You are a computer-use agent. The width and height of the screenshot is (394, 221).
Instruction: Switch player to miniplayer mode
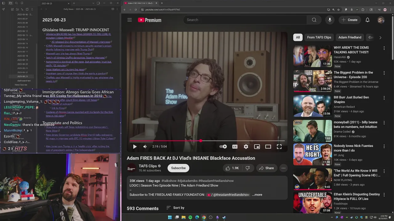(x=257, y=147)
